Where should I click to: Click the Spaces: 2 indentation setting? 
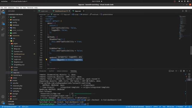148,107
